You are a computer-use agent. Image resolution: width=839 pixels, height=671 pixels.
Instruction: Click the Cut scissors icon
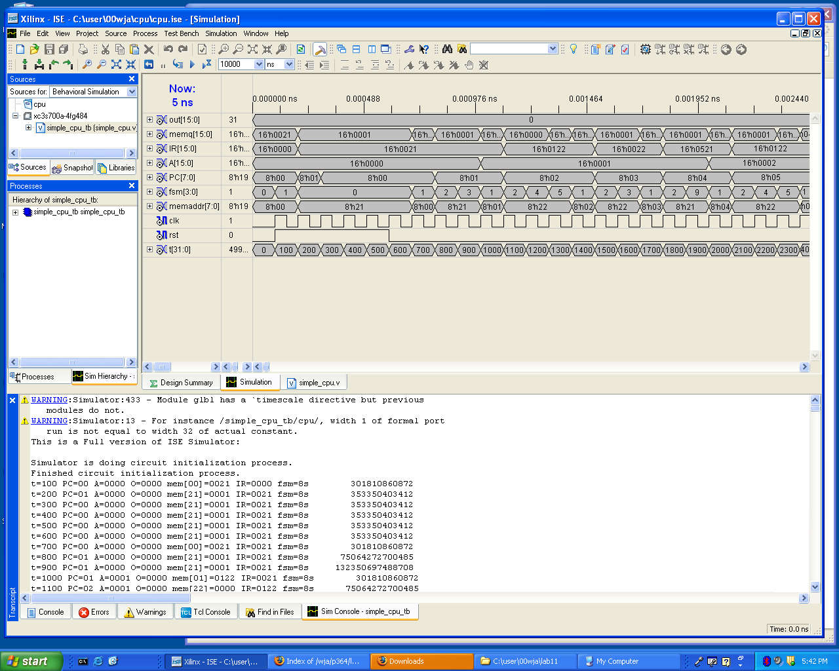tap(105, 49)
